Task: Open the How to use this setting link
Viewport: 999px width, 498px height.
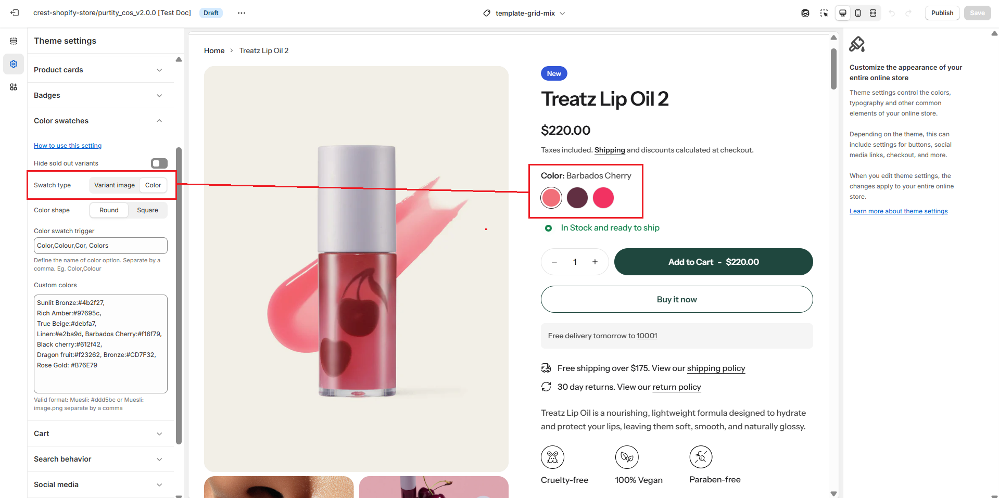Action: coord(68,146)
